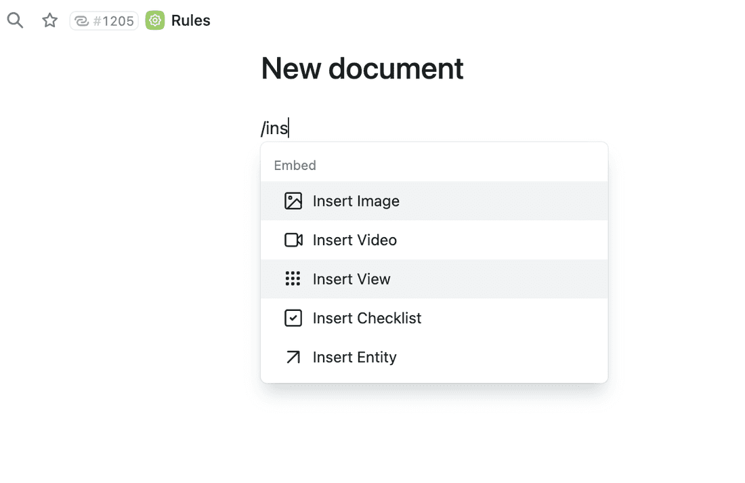Select Insert Image from the menu
Viewport: 745px width, 483px height.
pyautogui.click(x=356, y=201)
